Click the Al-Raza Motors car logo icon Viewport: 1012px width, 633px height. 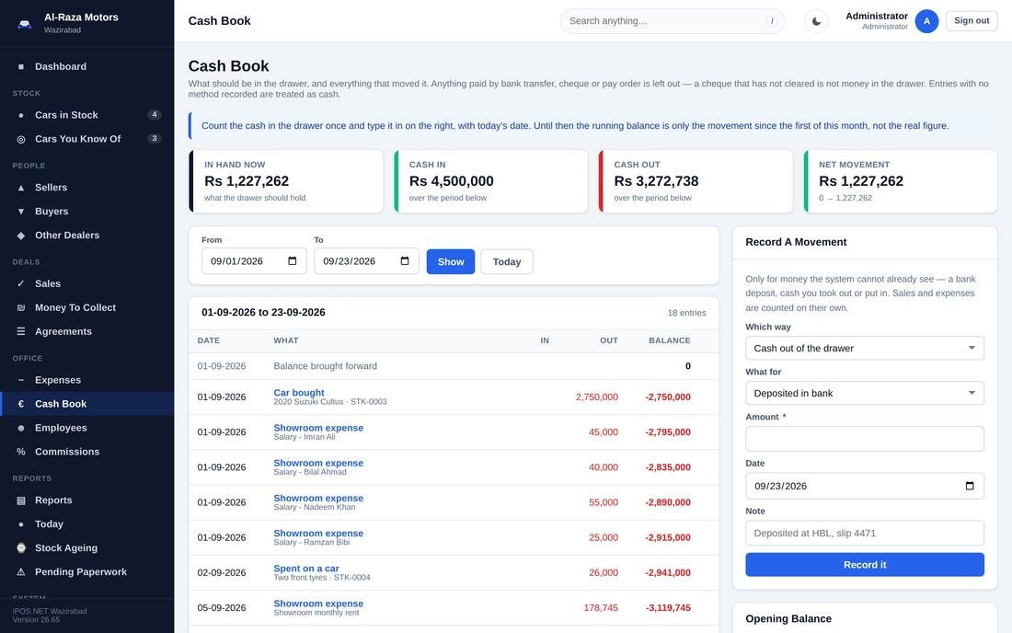25,24
